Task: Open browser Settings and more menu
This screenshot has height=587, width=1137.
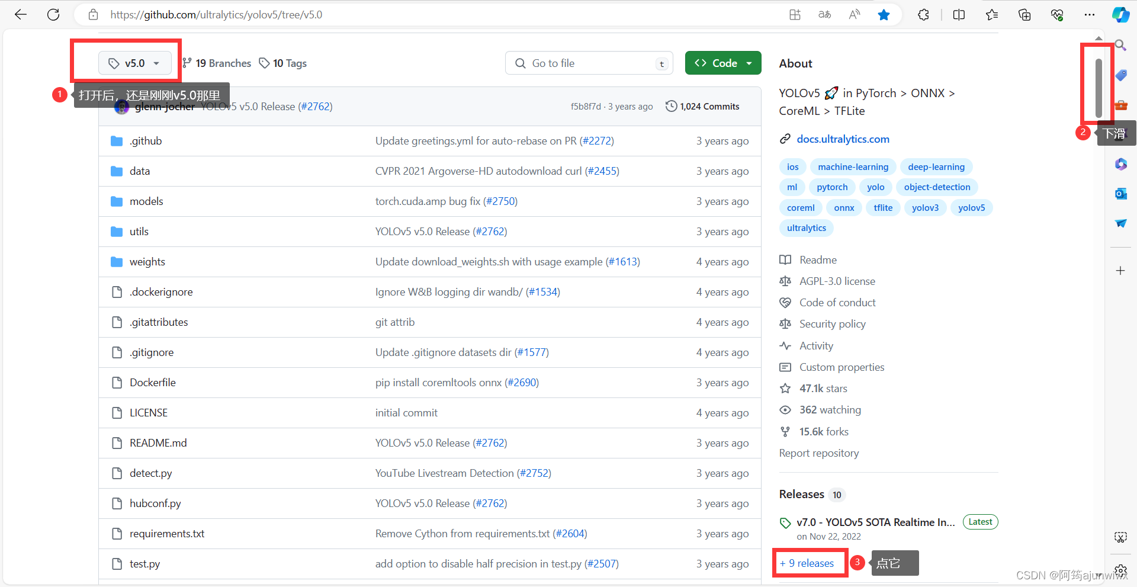Action: click(1090, 15)
